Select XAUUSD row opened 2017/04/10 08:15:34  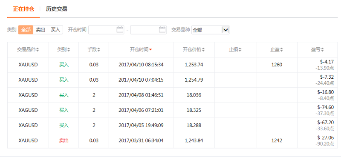point(173,65)
